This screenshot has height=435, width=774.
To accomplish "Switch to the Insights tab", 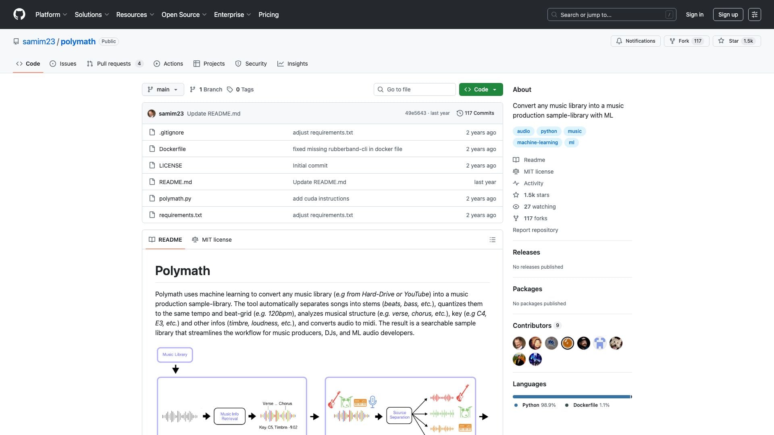I will point(293,64).
